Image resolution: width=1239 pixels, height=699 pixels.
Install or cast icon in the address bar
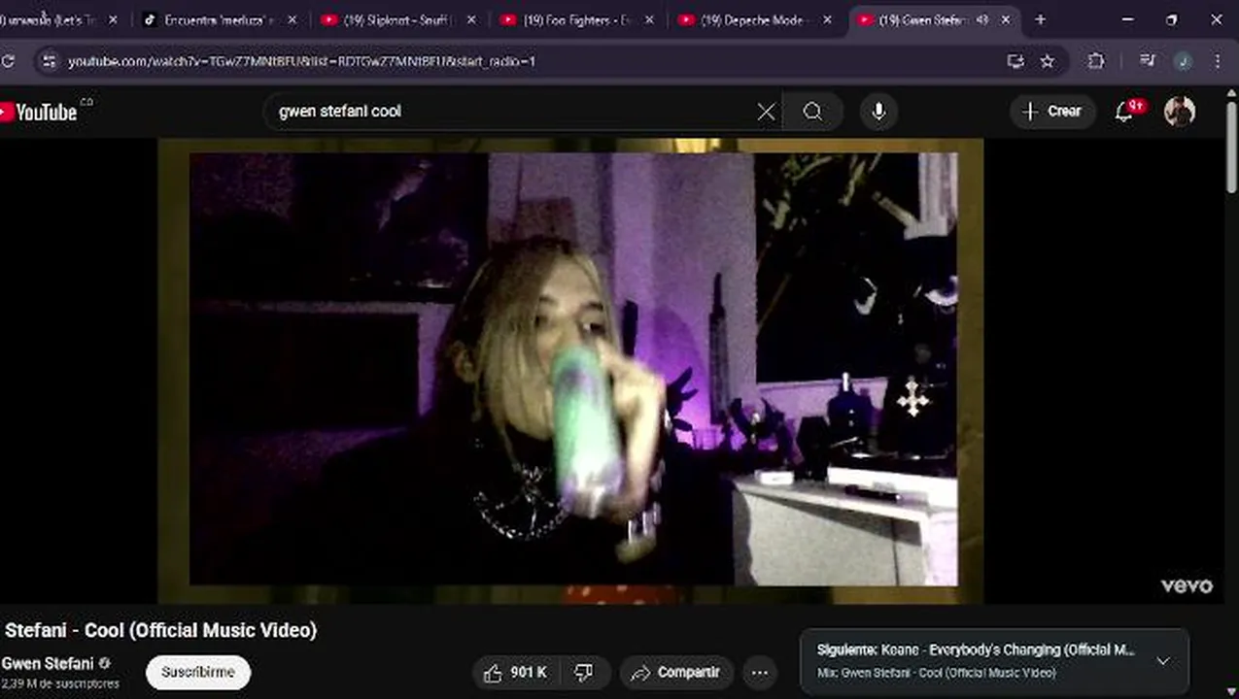point(1015,61)
